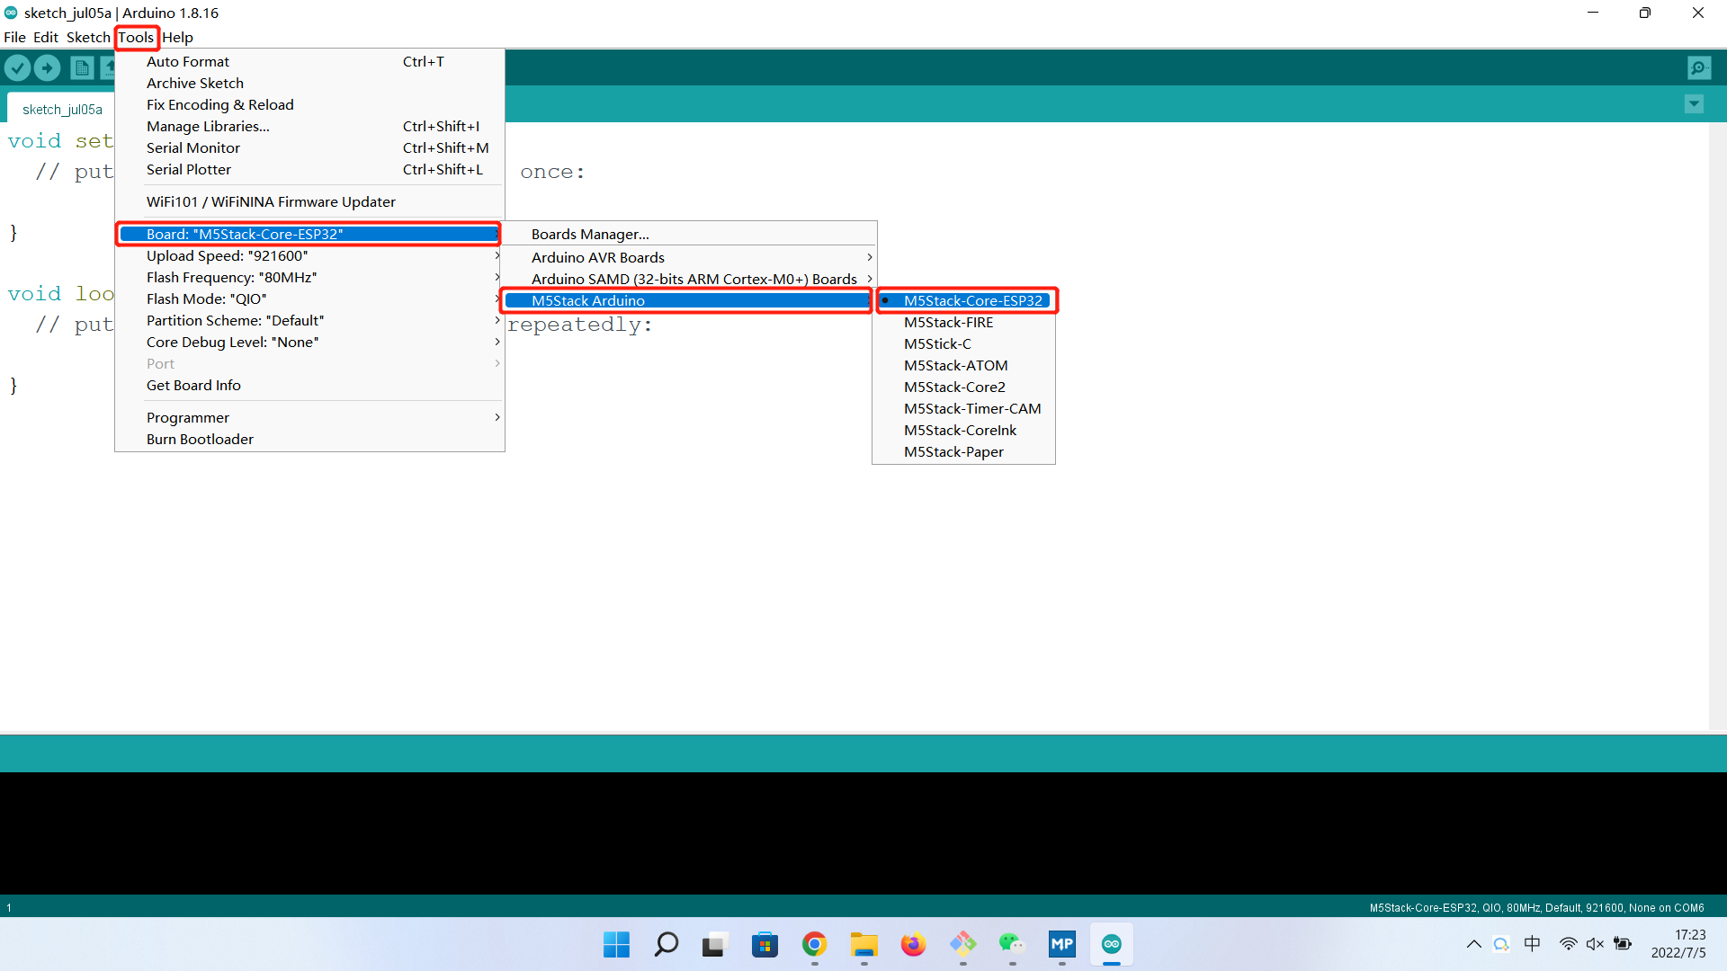The width and height of the screenshot is (1727, 971).
Task: Open the Sketch menu
Action: click(x=87, y=37)
